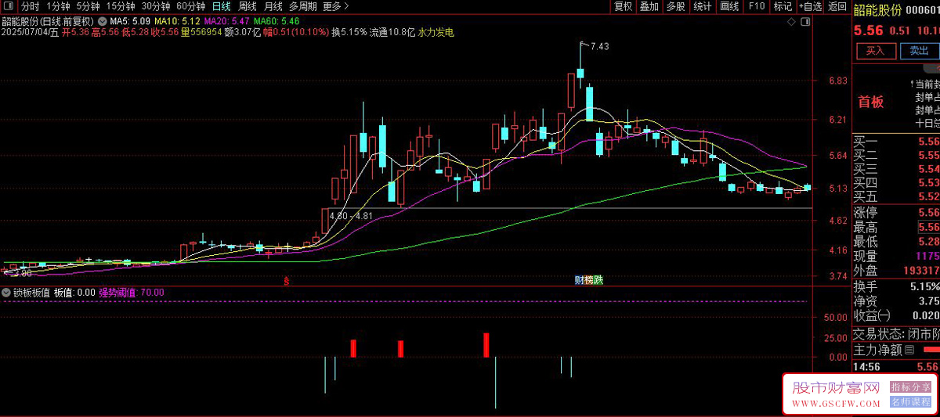Click the 换手 turnover row
This screenshot has width=940, height=417.
(x=896, y=286)
